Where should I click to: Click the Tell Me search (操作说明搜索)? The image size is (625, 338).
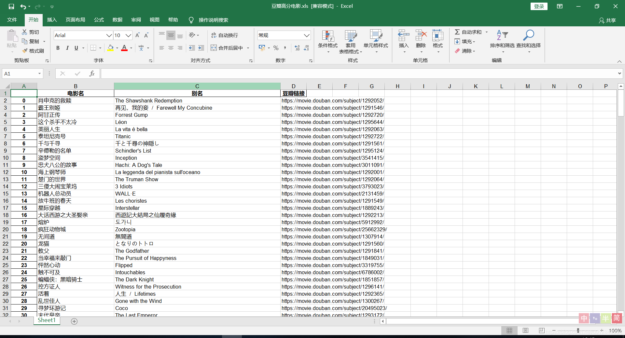point(209,20)
